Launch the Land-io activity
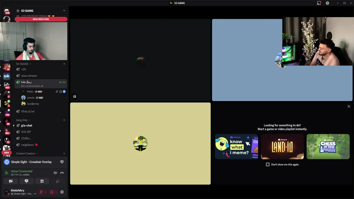This screenshot has width=354, height=199. 282,146
